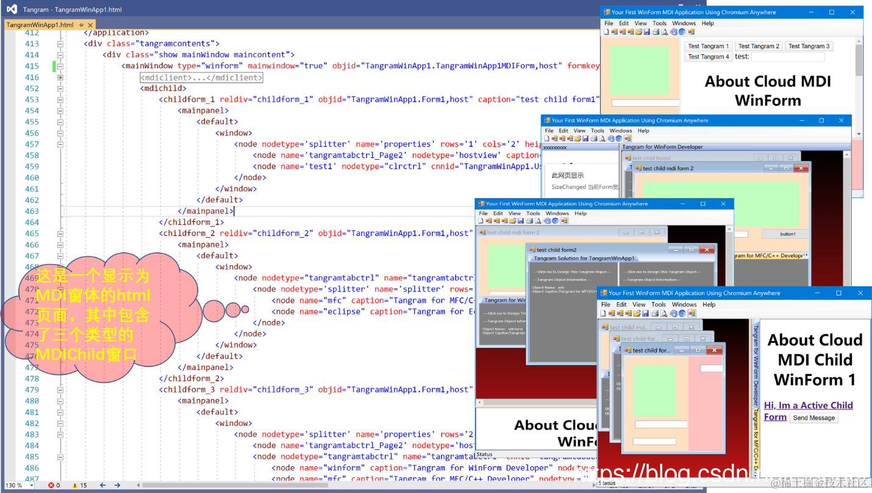The width and height of the screenshot is (872, 493).
Task: Click the Test Tangram 3 button
Action: 809,46
